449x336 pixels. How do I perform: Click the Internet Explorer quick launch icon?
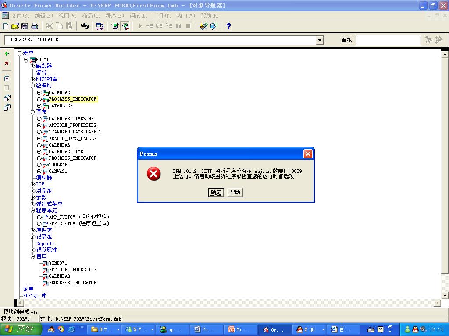click(71, 329)
